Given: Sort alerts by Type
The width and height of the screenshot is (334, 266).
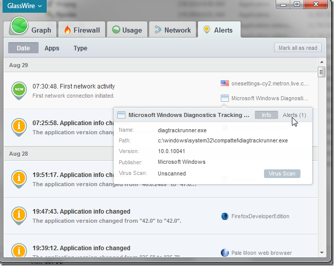Looking at the screenshot, I should 80,48.
